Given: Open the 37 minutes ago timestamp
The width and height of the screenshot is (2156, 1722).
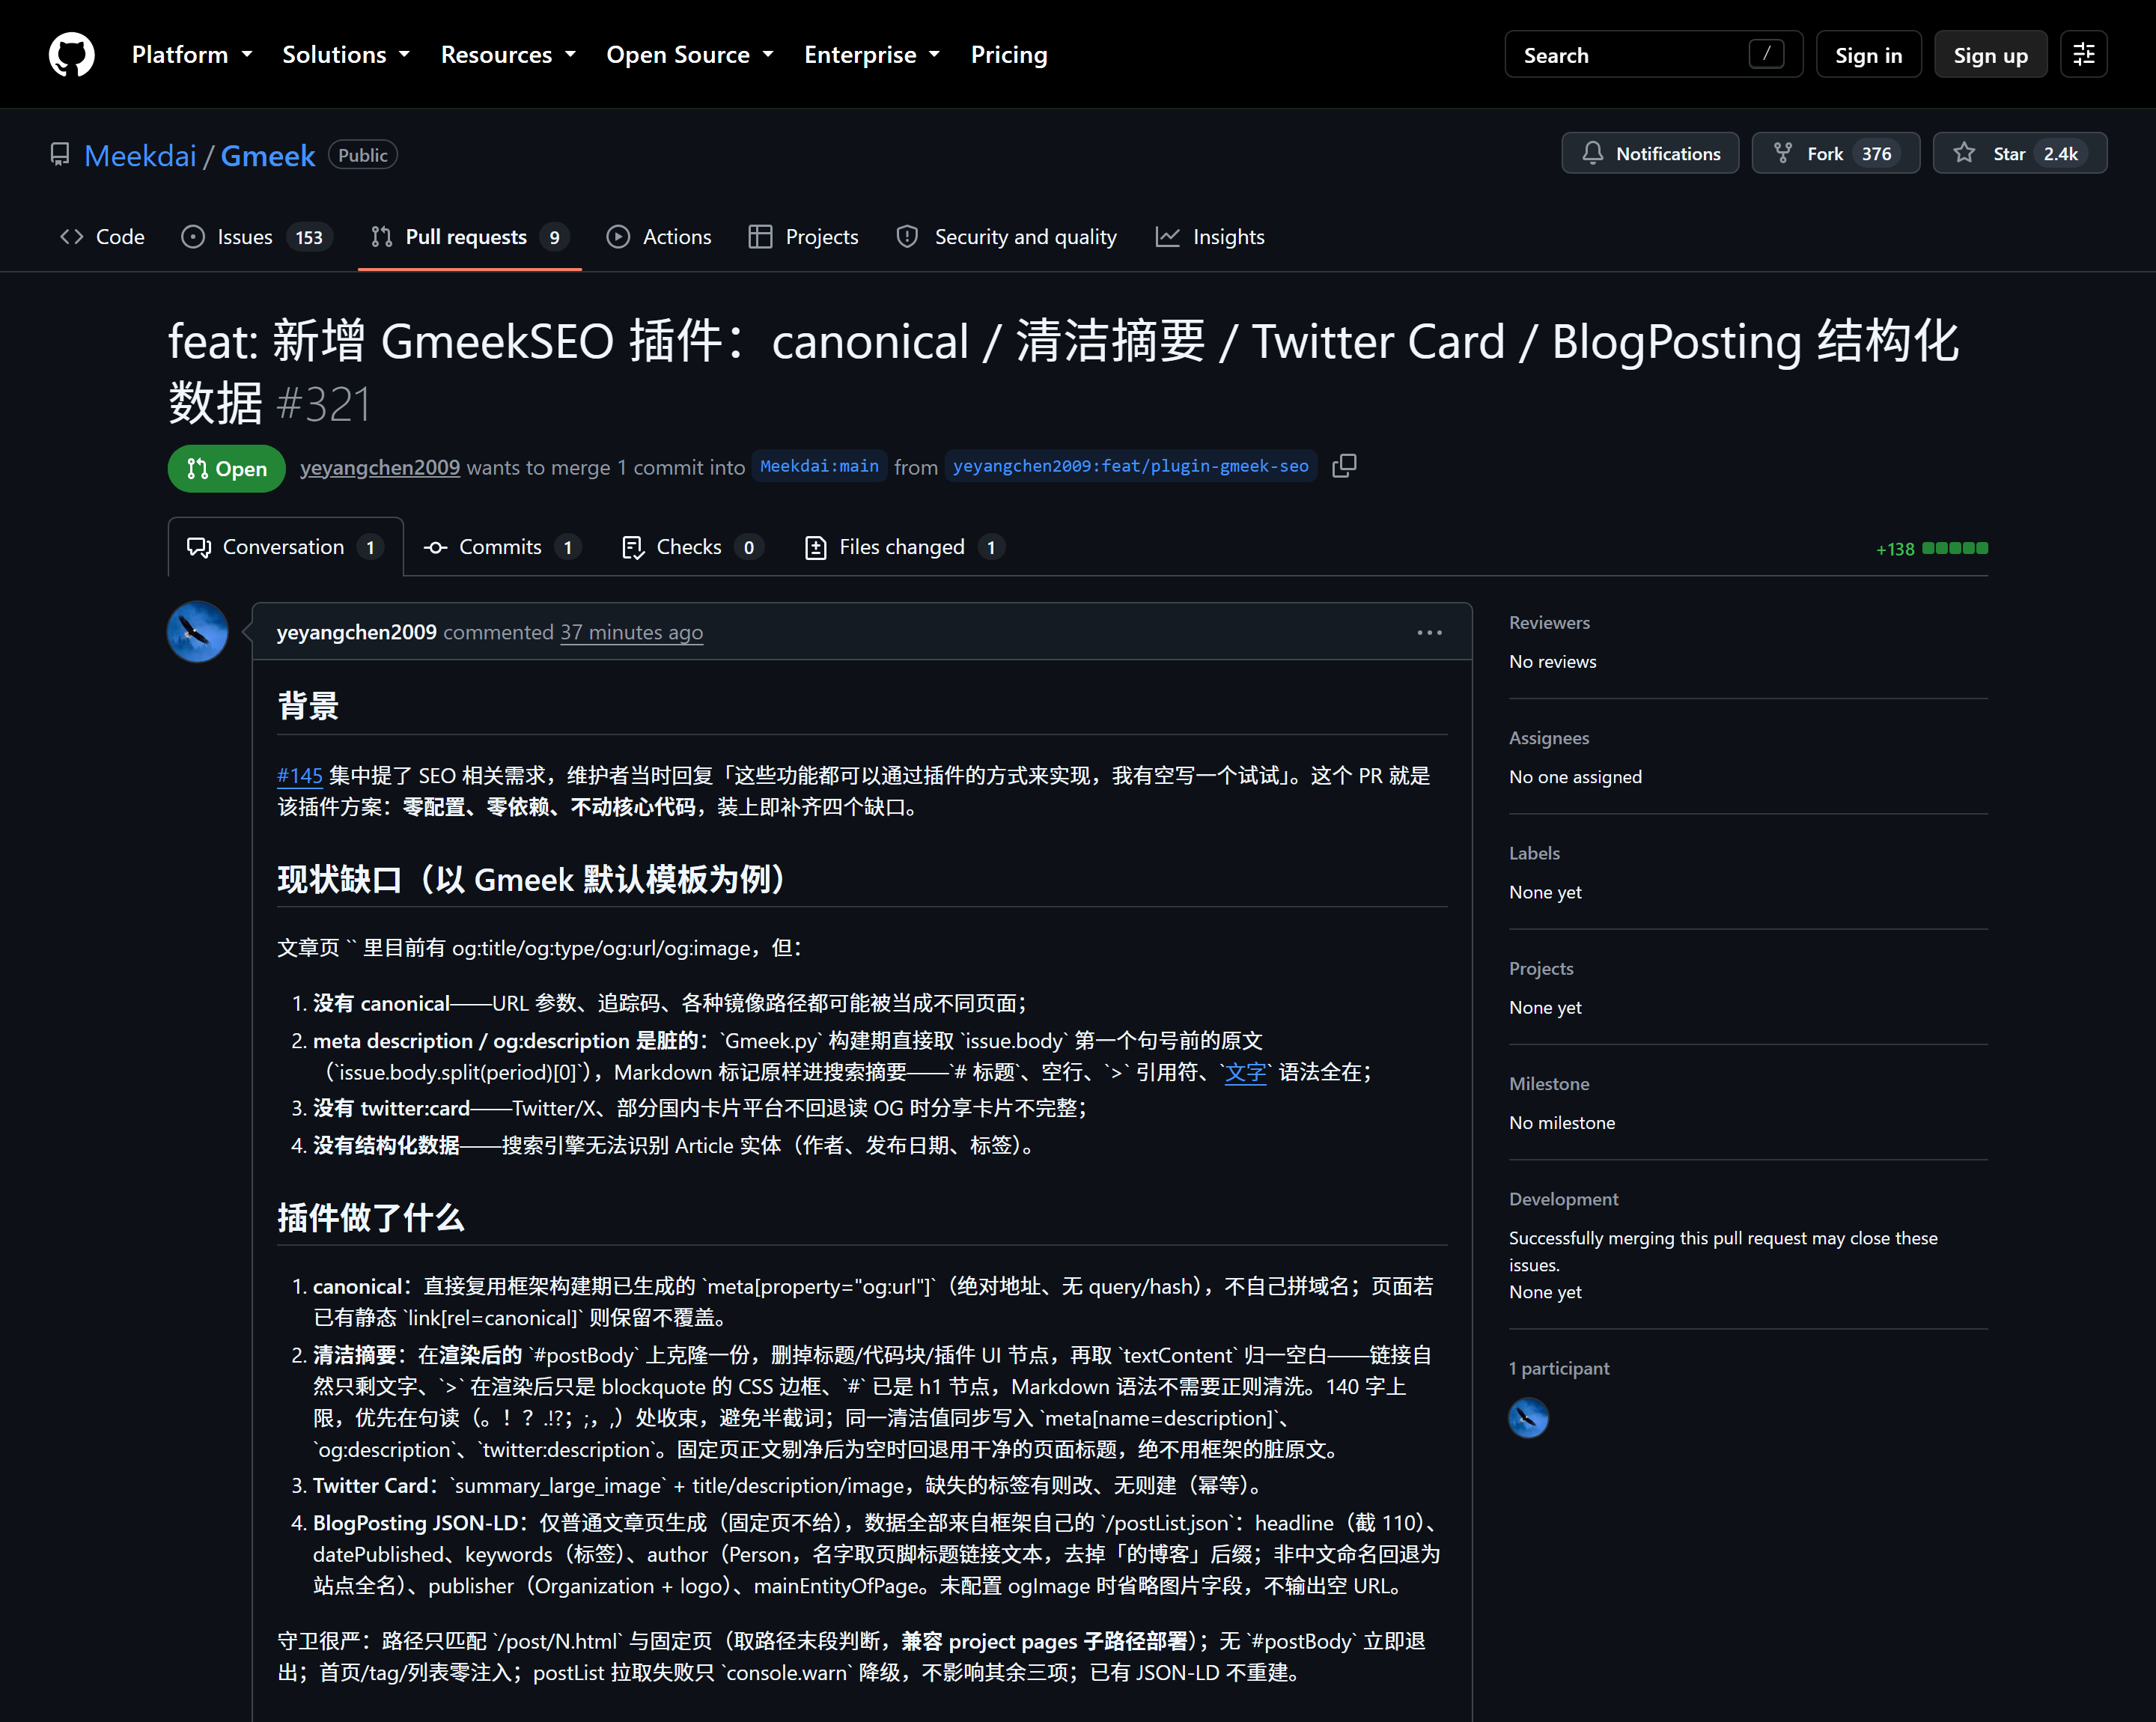Looking at the screenshot, I should coord(631,632).
